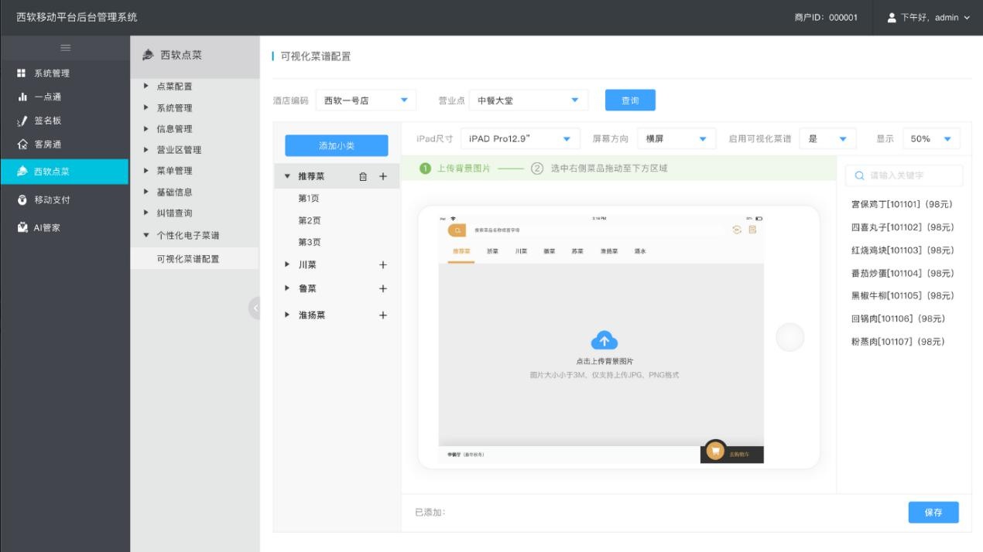983x552 pixels.
Task: Expand the 鲁菜 category tree
Action: point(287,289)
